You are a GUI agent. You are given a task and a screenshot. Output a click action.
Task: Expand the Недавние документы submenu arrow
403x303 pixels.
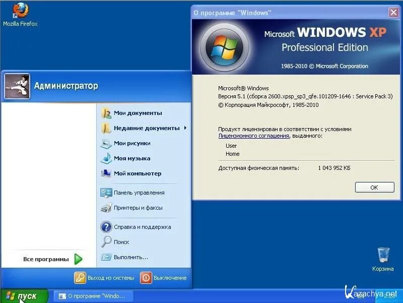185,128
